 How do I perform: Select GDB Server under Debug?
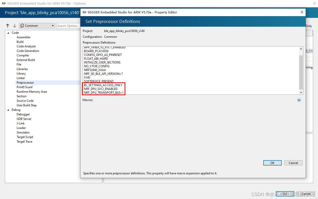(24, 119)
